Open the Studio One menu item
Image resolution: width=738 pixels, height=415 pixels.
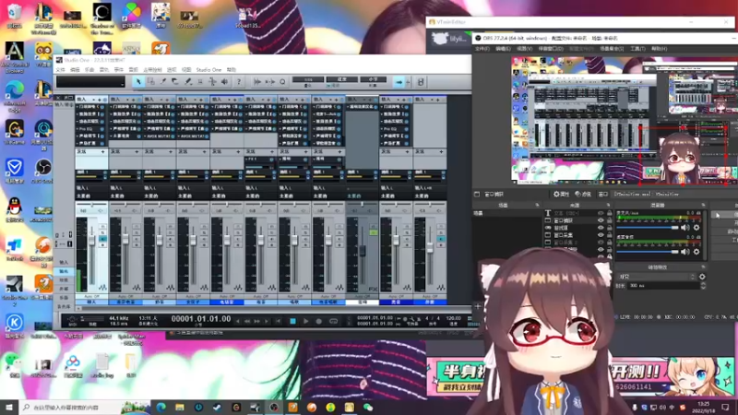pyautogui.click(x=208, y=70)
